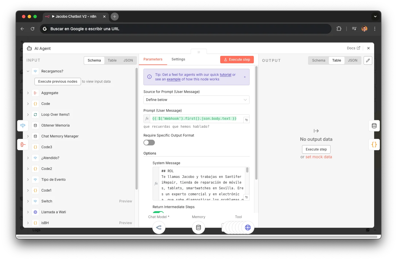Open the Memory database node icon
The image size is (397, 260).
coord(198,227)
